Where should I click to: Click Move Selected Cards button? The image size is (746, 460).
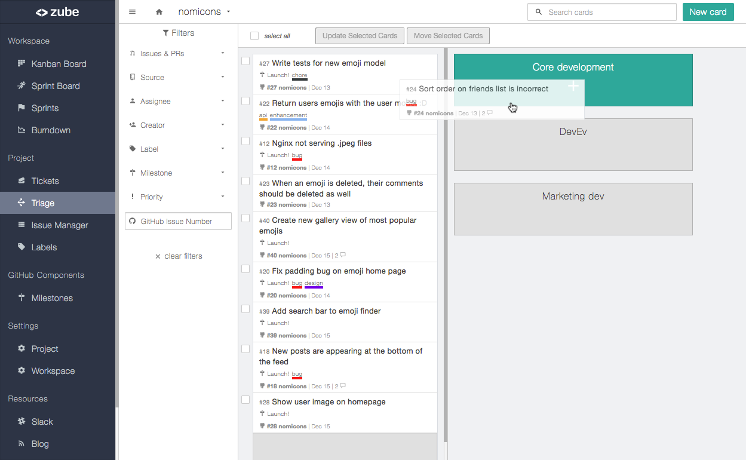(448, 36)
